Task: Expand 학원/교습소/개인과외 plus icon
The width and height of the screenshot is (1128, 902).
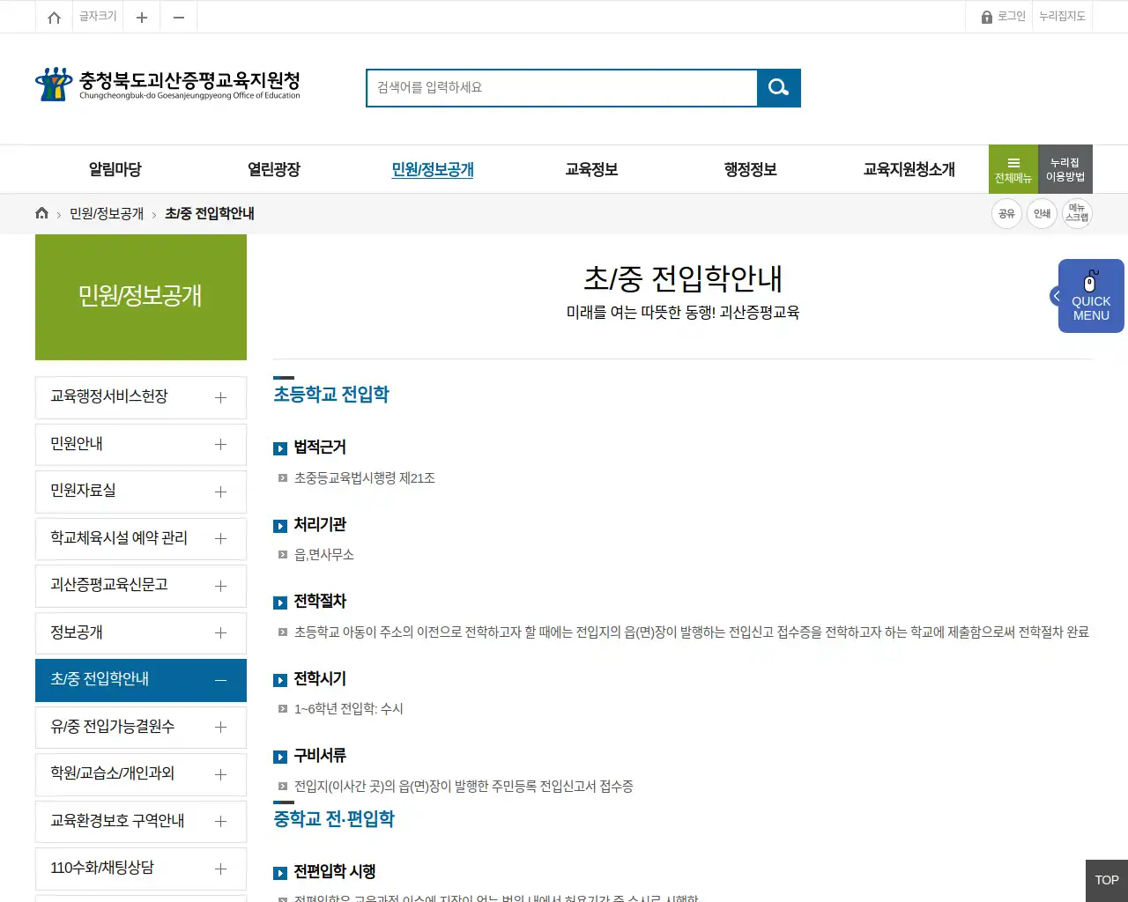Action: [x=220, y=774]
